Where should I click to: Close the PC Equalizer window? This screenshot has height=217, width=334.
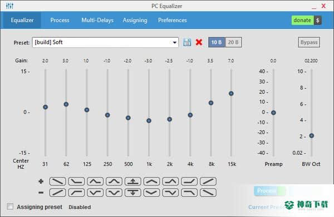323,6
